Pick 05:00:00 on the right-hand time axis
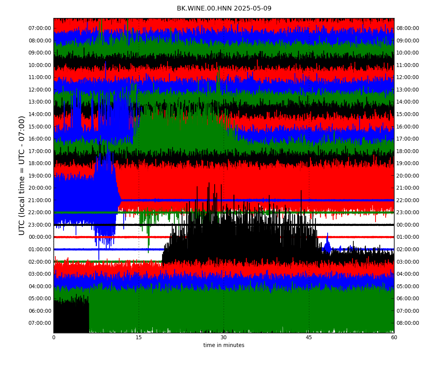The image size is (448, 370). click(x=408, y=286)
